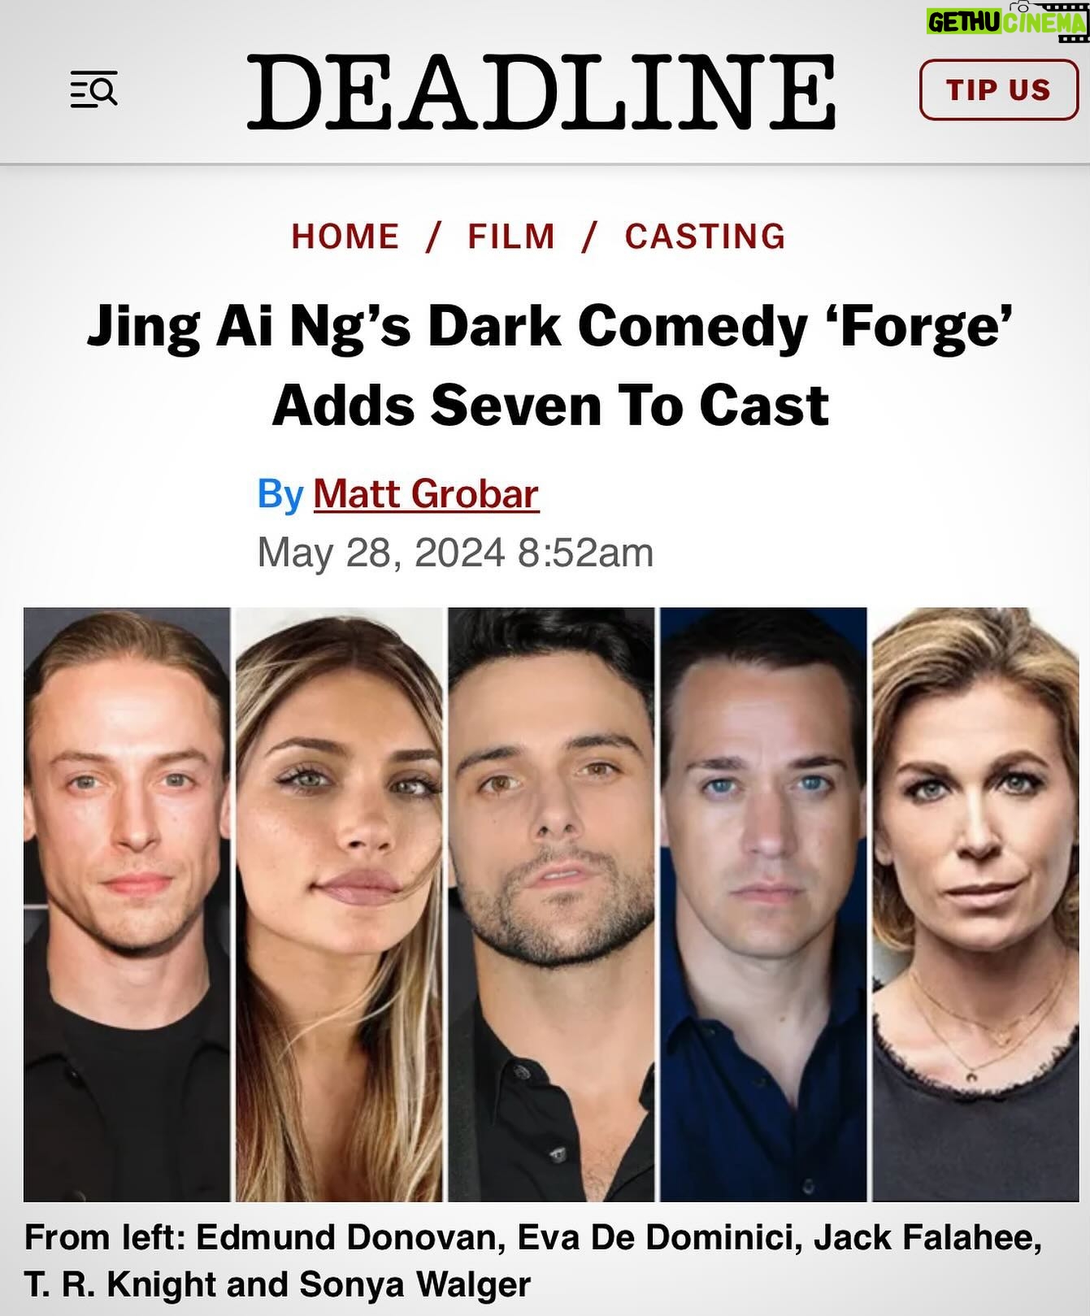Click the DEADLINE logo

click(x=541, y=92)
